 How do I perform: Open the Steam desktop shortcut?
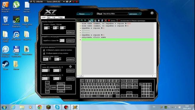(x=5, y=65)
